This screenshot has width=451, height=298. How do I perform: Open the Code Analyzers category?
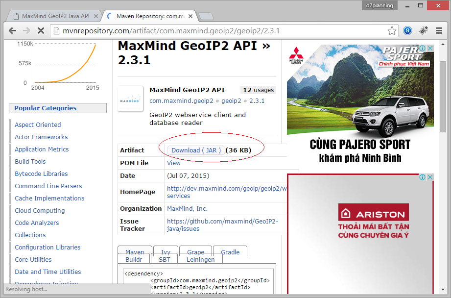point(37,223)
